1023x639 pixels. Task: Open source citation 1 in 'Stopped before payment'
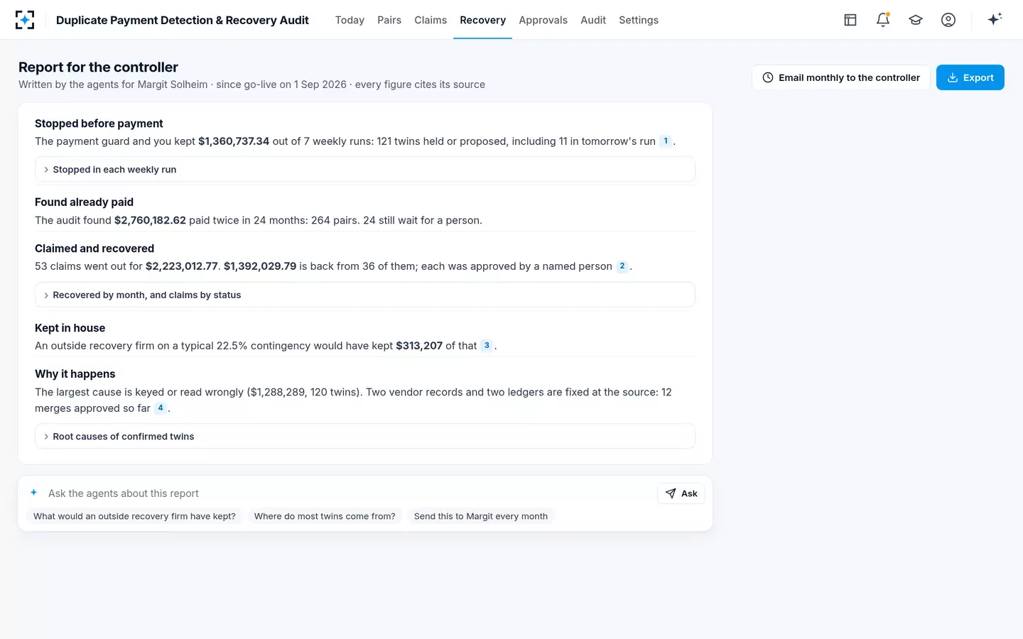666,141
